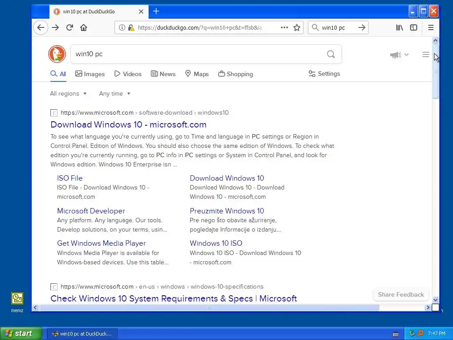
Task: Click the keyboard tray icon in taskbar
Action: (x=395, y=334)
